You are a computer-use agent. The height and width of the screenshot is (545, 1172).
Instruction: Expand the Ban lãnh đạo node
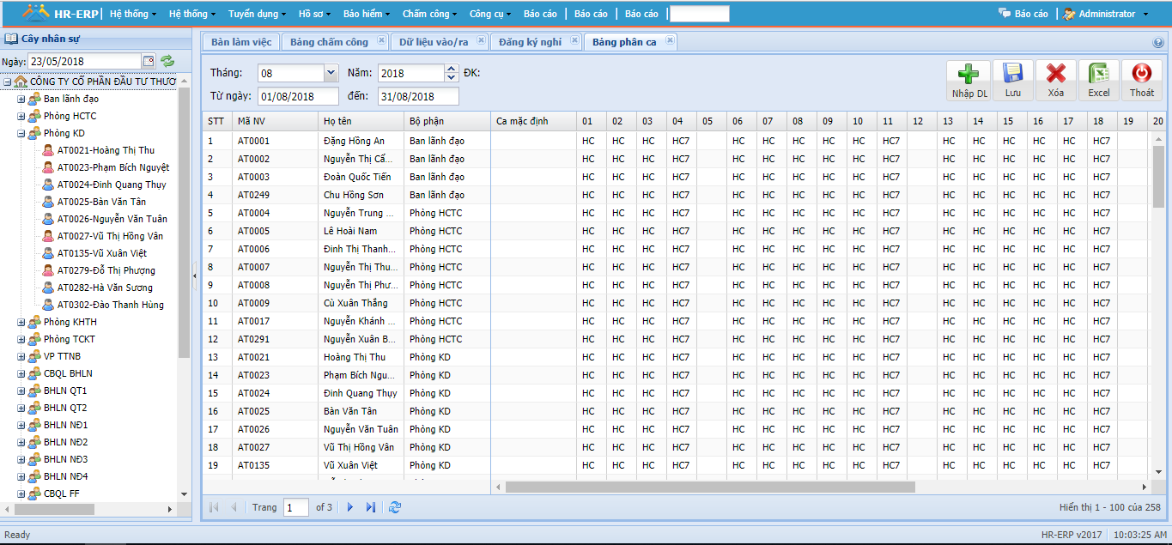[21, 99]
